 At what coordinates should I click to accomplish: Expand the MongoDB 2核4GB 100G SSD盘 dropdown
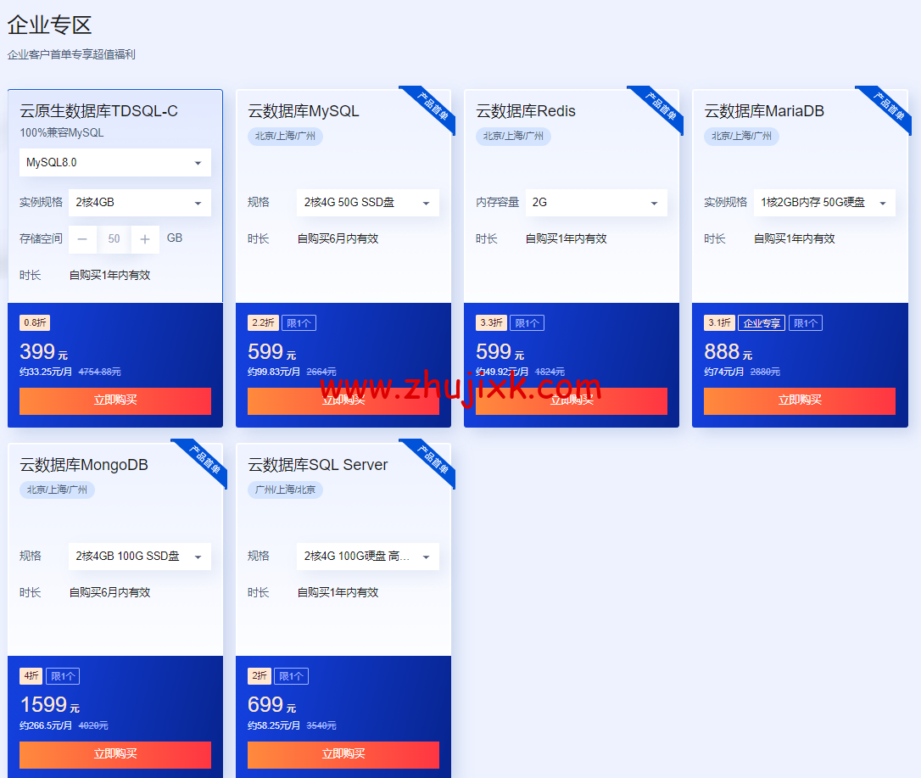tap(140, 557)
